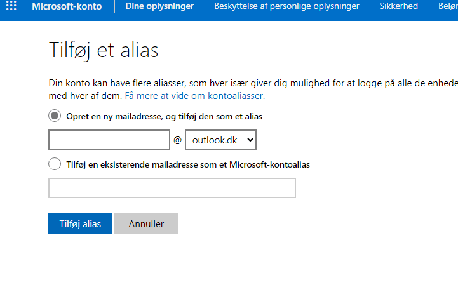Expand domain list via the chevron arrow
Viewport: 458px width, 292px height.
(250, 140)
